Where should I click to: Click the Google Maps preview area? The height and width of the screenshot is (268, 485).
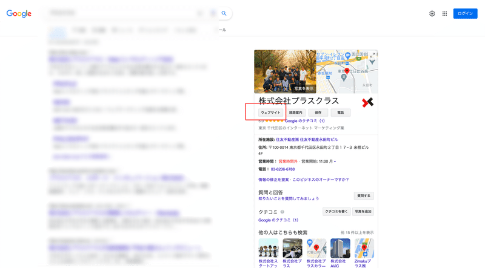(347, 71)
